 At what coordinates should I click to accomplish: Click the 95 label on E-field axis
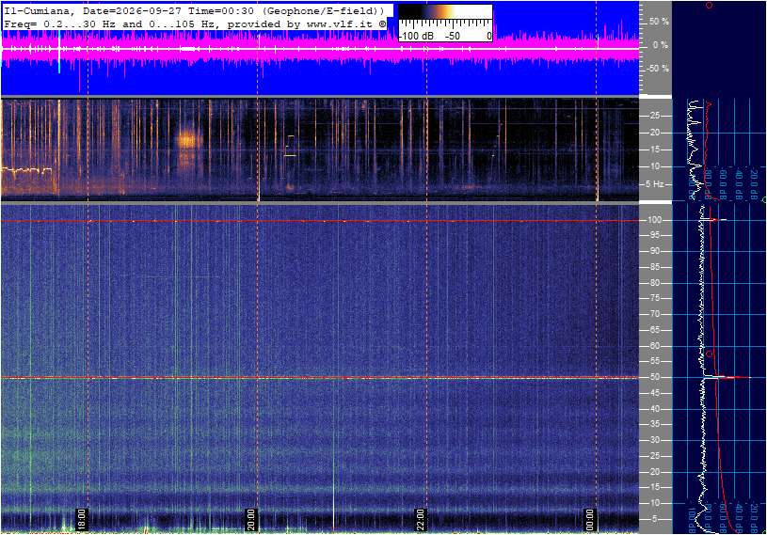point(654,235)
